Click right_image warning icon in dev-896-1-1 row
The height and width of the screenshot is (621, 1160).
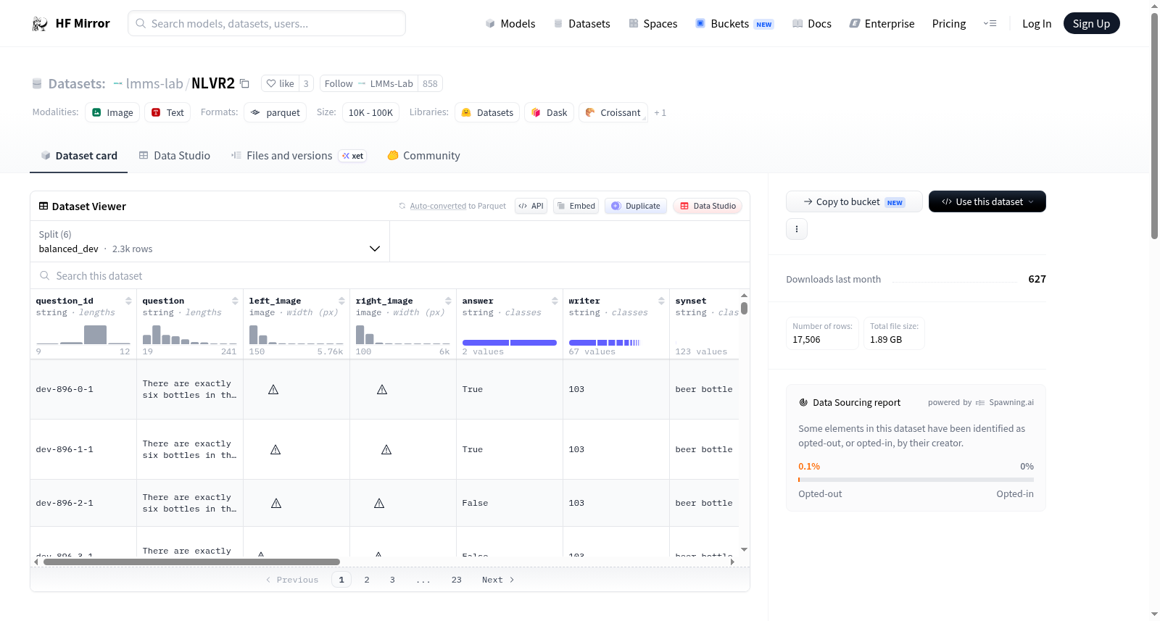[x=386, y=450]
